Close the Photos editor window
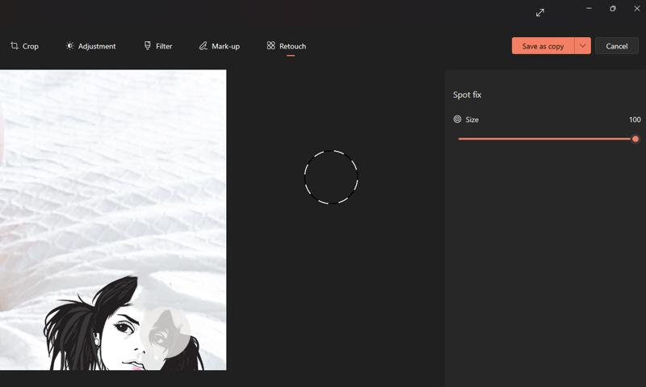The height and width of the screenshot is (387, 646). click(636, 9)
